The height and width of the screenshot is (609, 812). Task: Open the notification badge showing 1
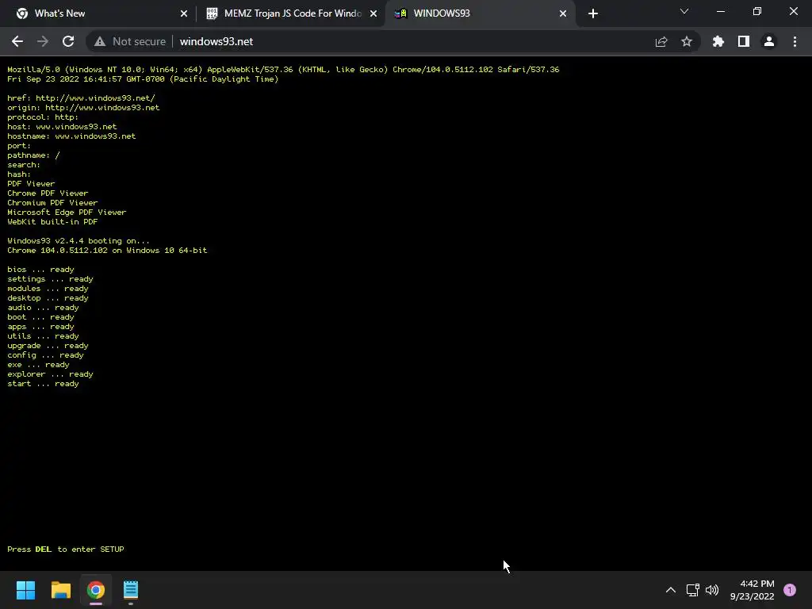click(x=790, y=590)
